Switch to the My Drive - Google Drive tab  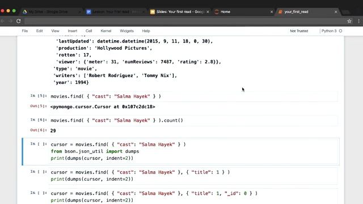[52, 11]
